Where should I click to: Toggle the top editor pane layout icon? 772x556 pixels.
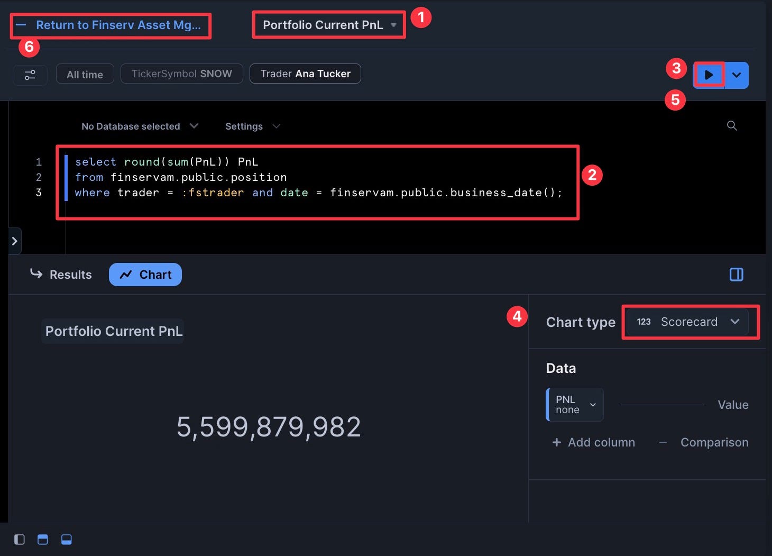(43, 540)
